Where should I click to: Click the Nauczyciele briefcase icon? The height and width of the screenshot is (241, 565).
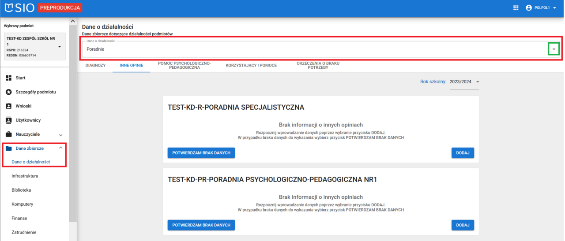[8, 134]
